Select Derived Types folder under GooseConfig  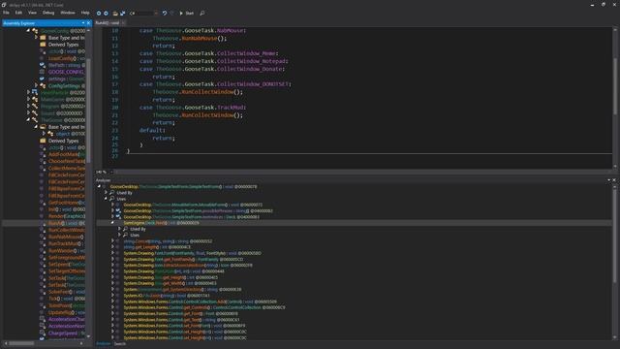[x=63, y=45]
